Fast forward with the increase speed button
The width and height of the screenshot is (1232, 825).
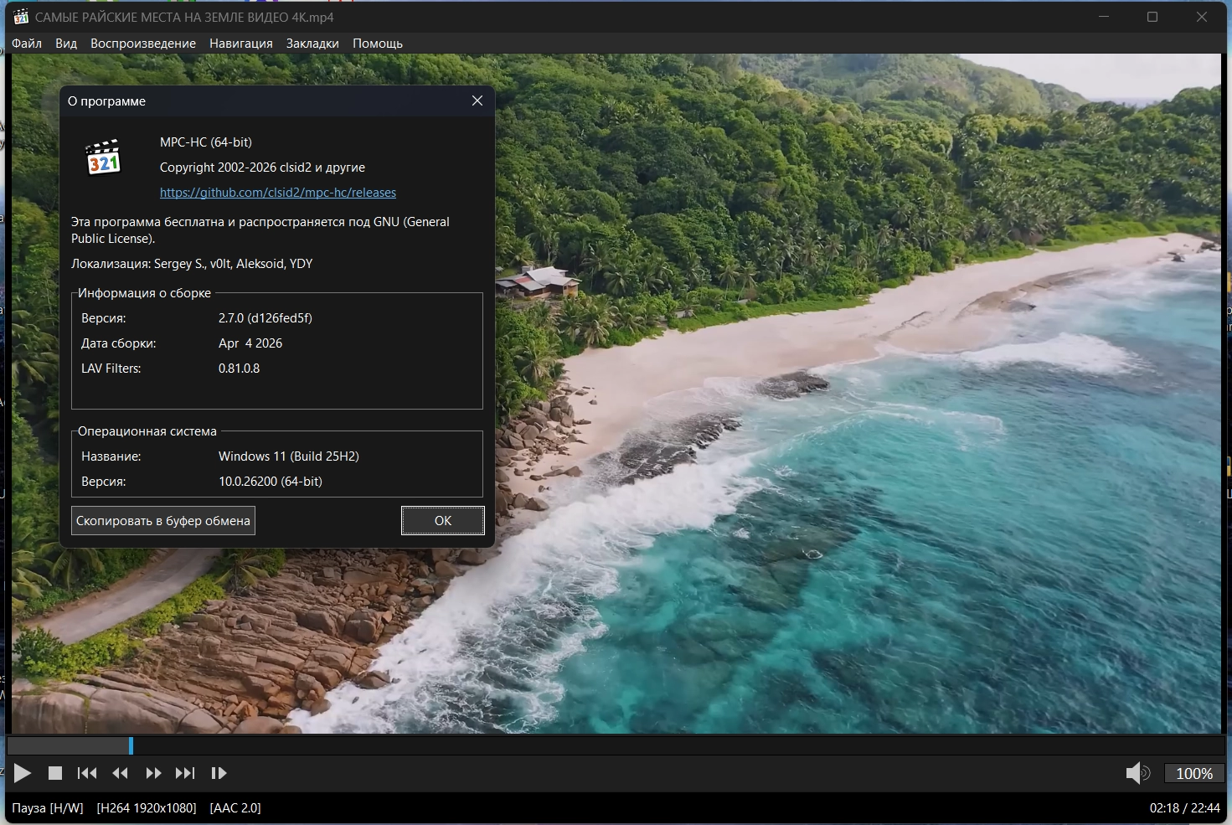[153, 773]
